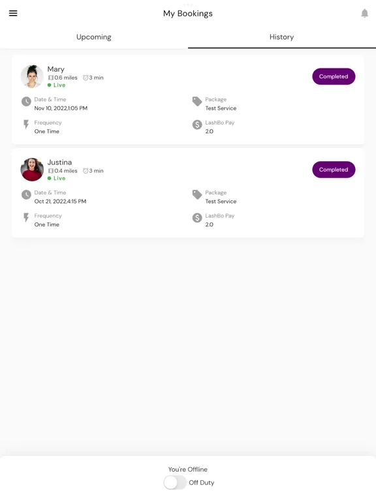Click the dollar icon in Justina's booking
The height and width of the screenshot is (501, 376).
(x=197, y=218)
